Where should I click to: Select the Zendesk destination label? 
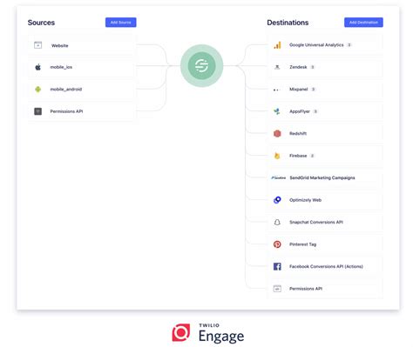point(298,67)
